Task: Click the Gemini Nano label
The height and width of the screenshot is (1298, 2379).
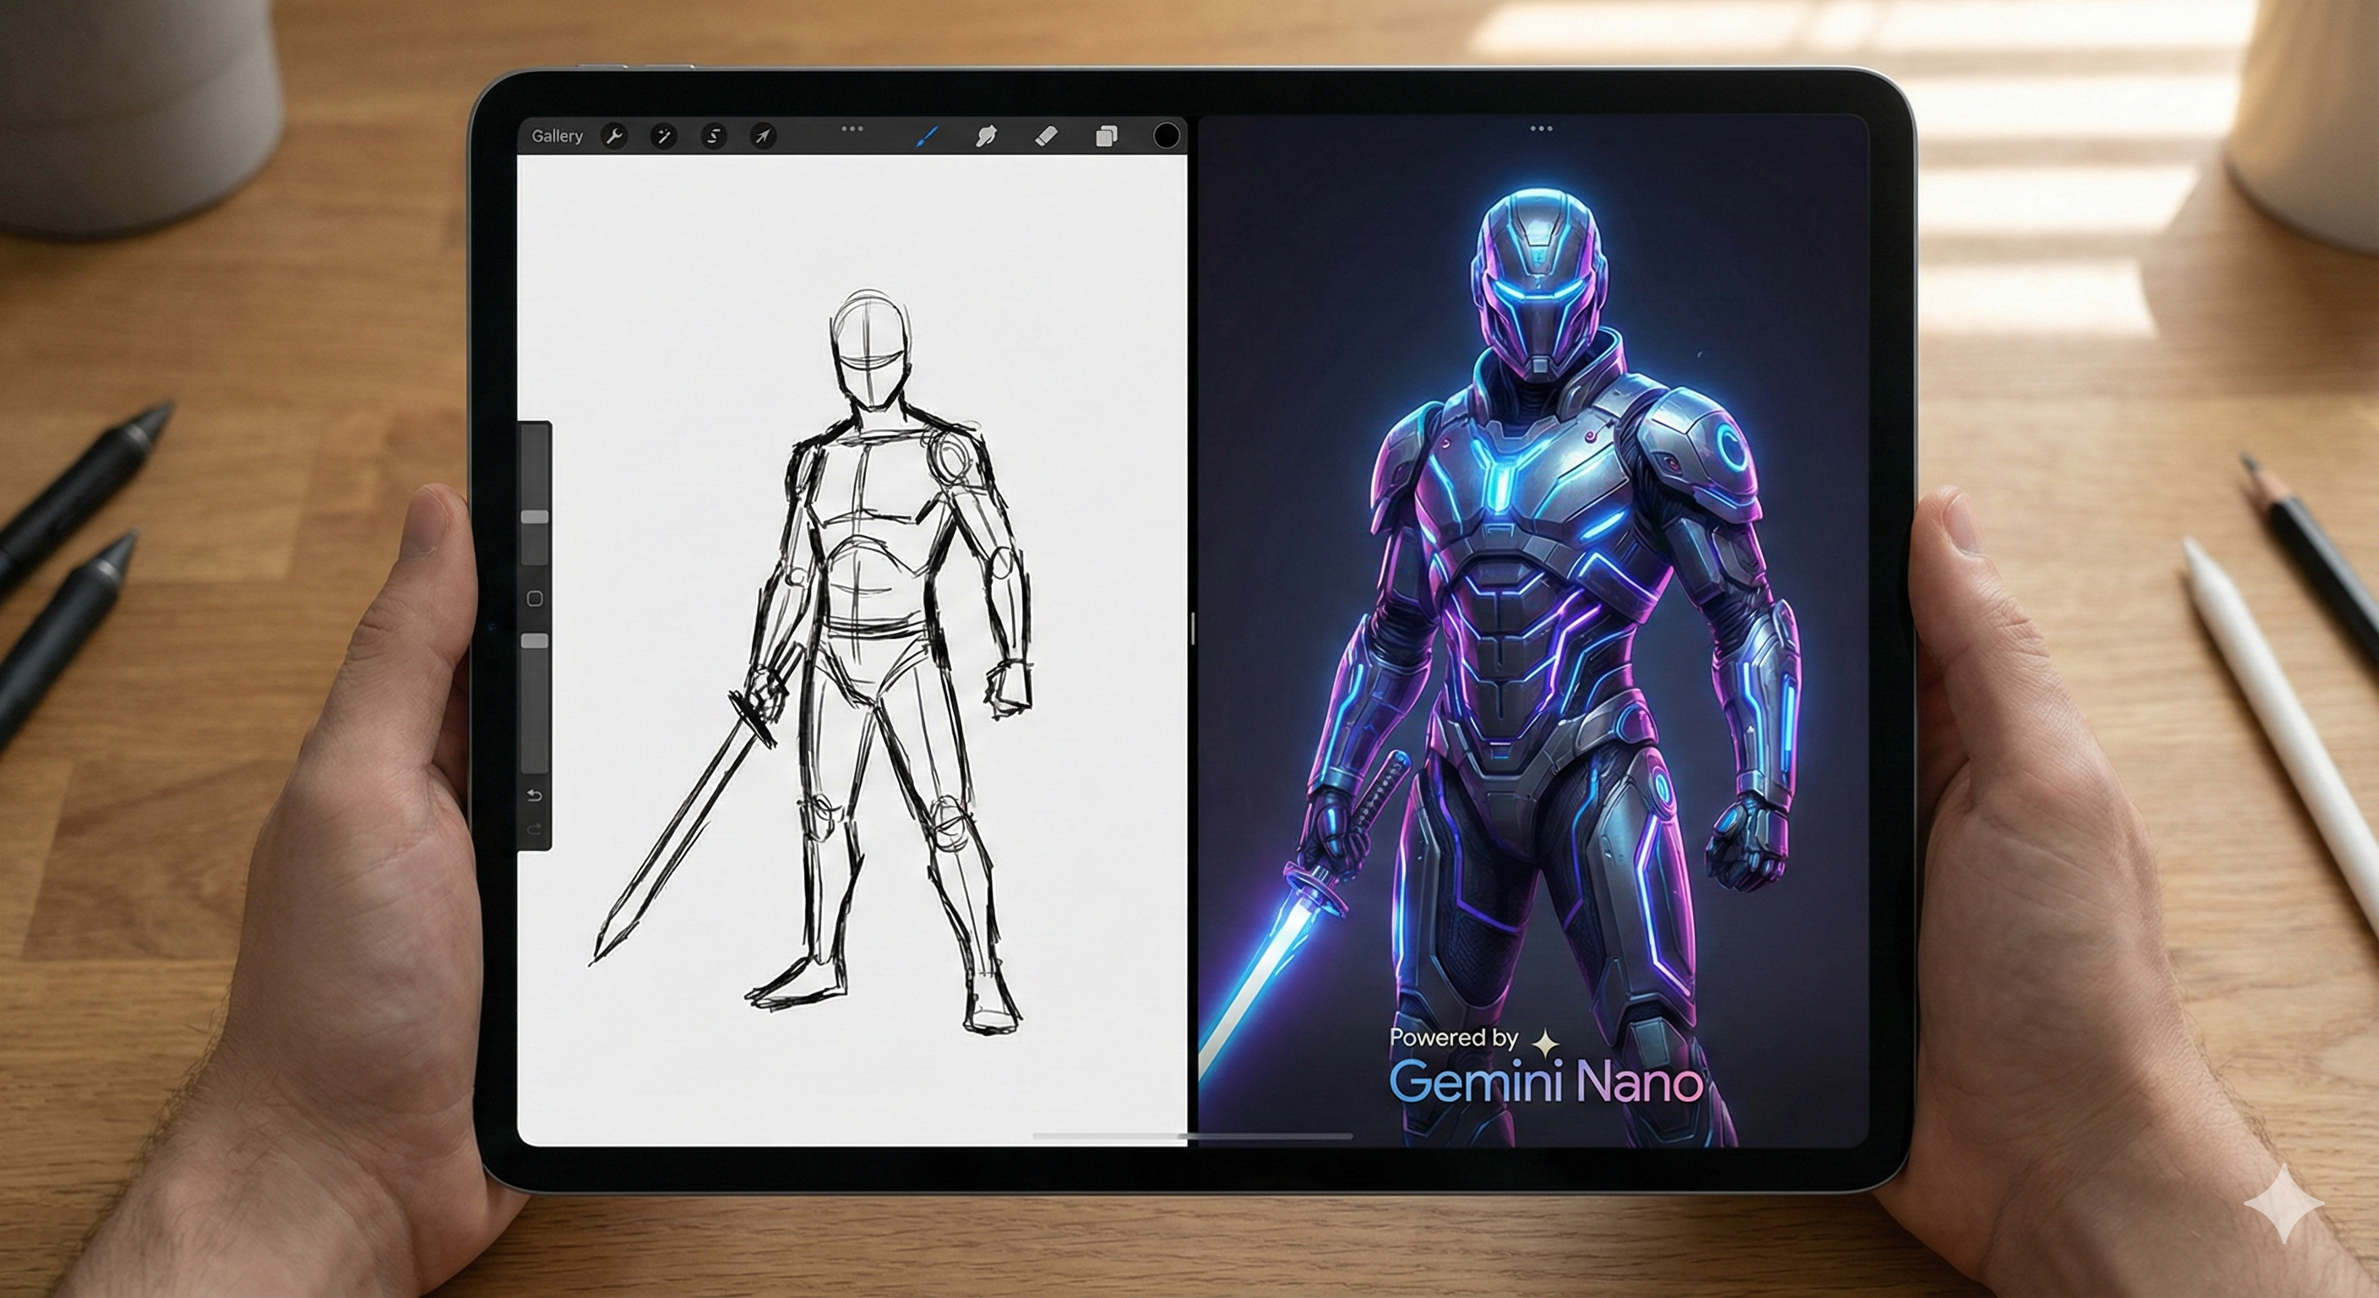Action: click(x=1546, y=1081)
